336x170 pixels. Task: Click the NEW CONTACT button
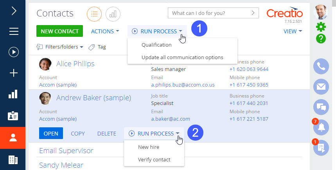coord(59,31)
